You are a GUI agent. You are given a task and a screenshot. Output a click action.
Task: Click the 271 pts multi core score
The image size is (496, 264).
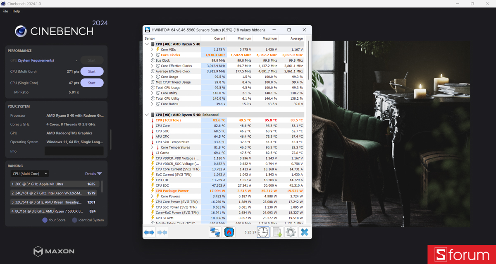73,72
